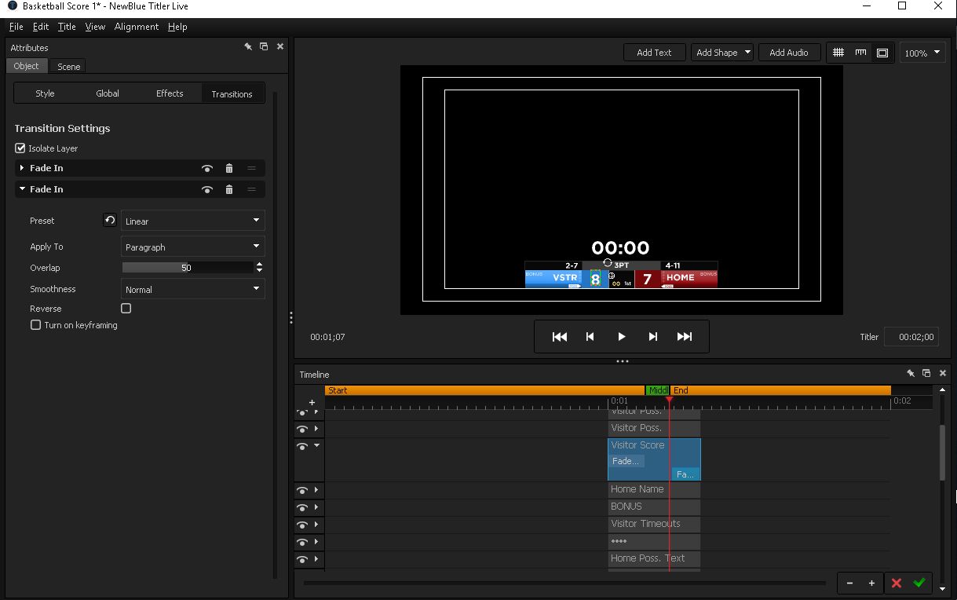Jump to the start of playback
Screen dimensions: 957x600
(x=559, y=337)
